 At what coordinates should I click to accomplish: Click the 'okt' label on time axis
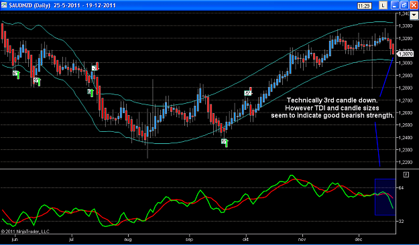click(x=245, y=240)
